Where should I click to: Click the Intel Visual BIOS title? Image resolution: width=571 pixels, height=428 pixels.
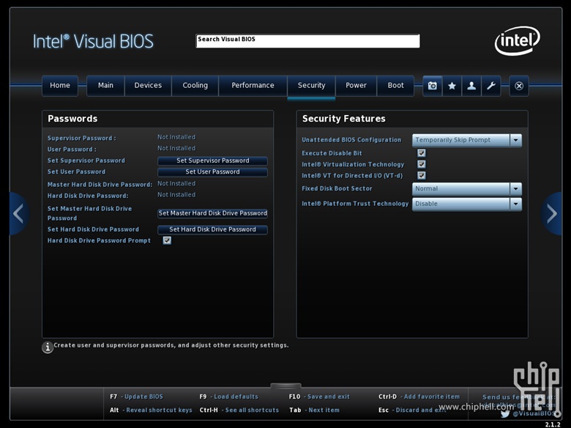tap(93, 41)
